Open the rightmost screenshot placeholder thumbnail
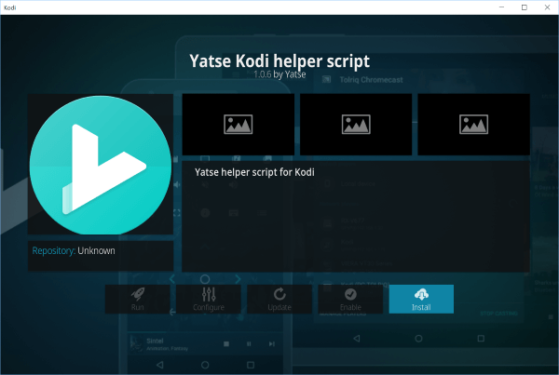Viewport: 559px width, 375px height. (x=474, y=123)
